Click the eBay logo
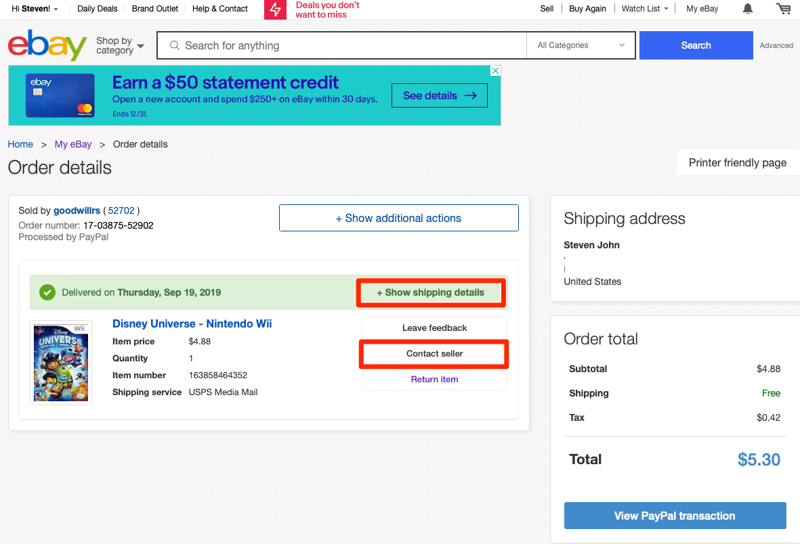The image size is (800, 544). tap(47, 45)
